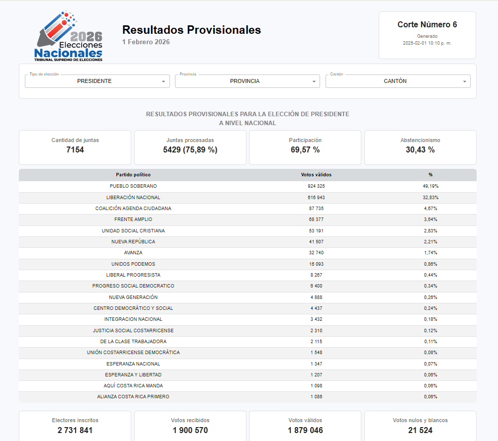The height and width of the screenshot is (441, 498).
Task: Click the Provincia dropdown arrow icon
Action: [x=314, y=81]
